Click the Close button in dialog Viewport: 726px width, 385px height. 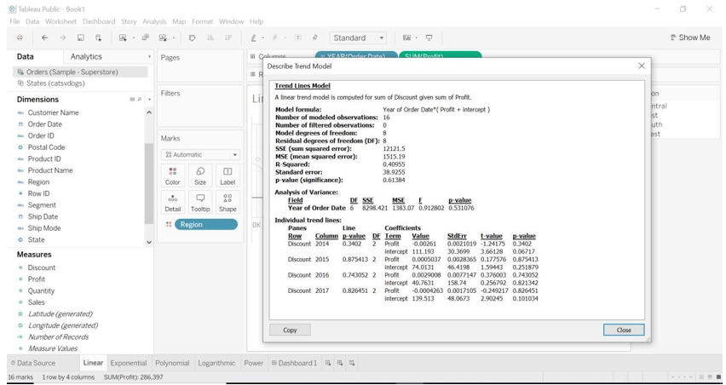623,330
